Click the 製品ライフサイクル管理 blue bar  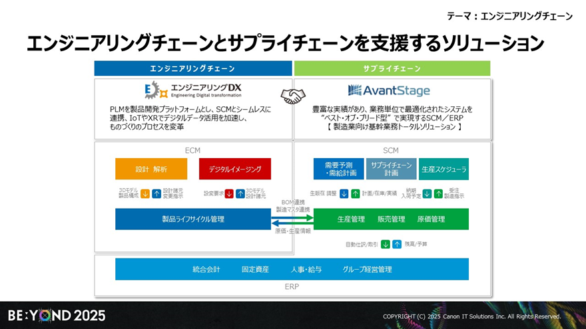coord(193,219)
